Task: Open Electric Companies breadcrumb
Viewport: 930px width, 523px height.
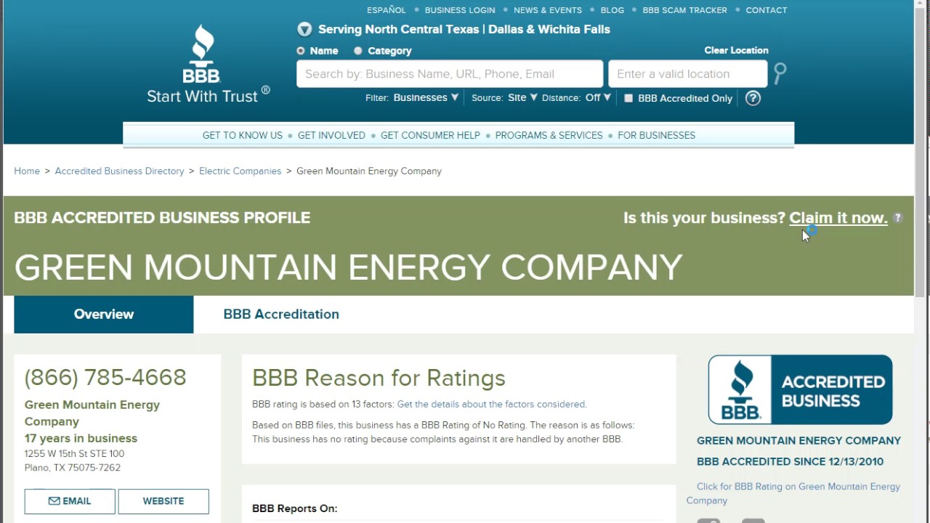Action: (x=240, y=171)
